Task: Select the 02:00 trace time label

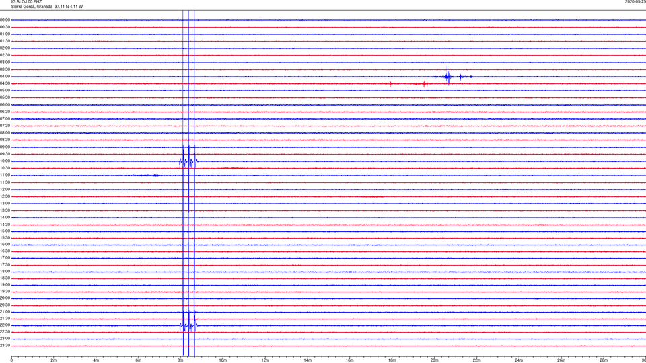Action: 5,48
